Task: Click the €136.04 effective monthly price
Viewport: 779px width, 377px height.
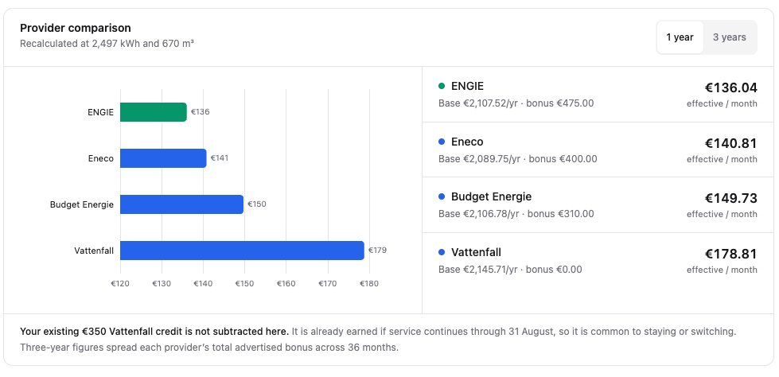Action: (730, 88)
